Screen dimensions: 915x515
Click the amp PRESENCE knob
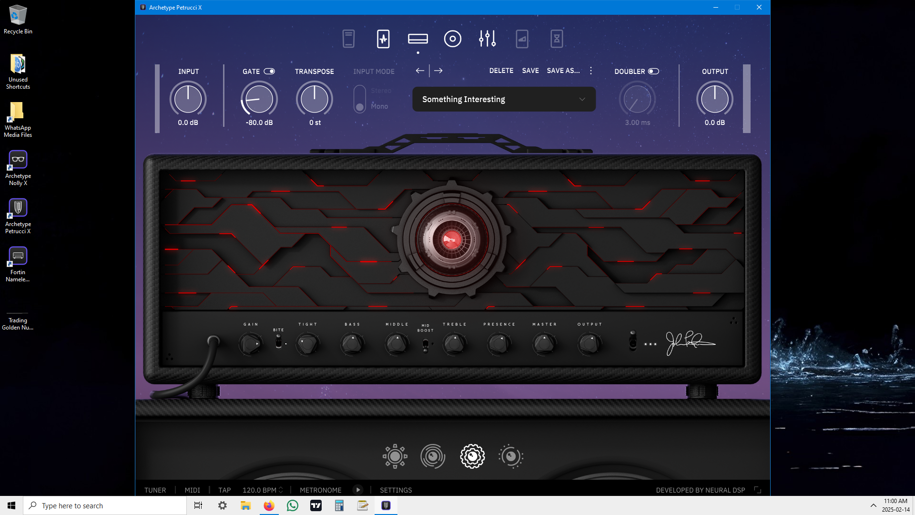[x=499, y=344]
